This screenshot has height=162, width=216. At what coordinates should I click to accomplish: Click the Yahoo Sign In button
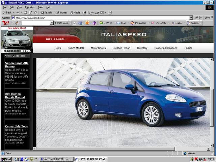coord(193,23)
